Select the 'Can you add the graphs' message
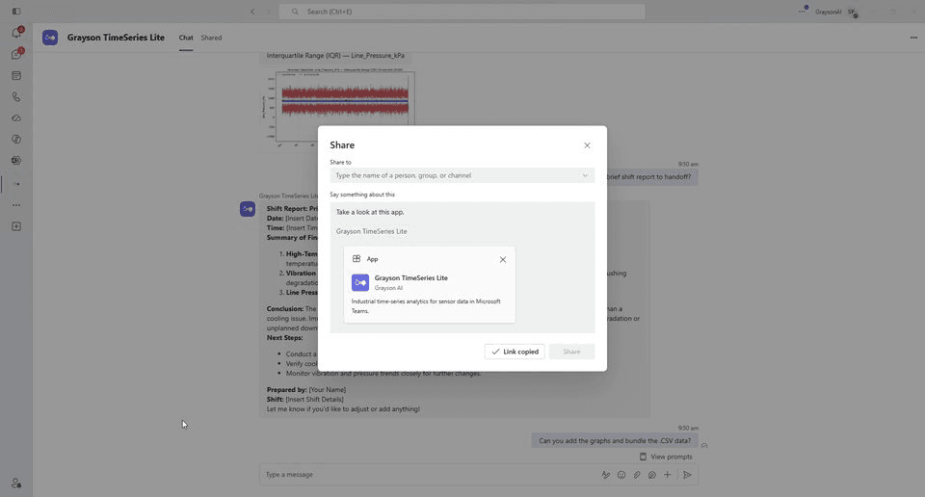 pos(615,440)
